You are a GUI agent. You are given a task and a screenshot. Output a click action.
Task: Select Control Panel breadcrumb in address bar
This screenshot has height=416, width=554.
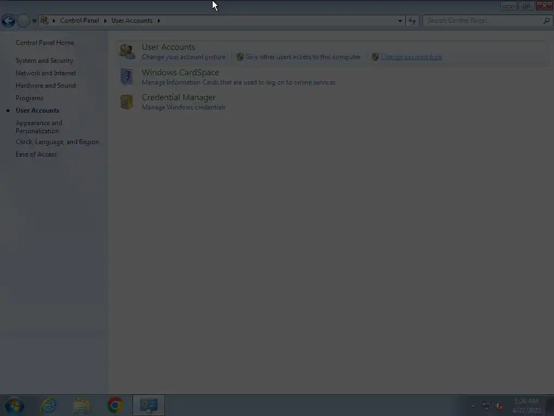coord(80,21)
